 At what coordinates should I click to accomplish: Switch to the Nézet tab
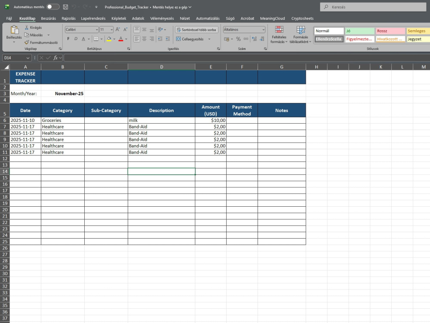[184, 19]
